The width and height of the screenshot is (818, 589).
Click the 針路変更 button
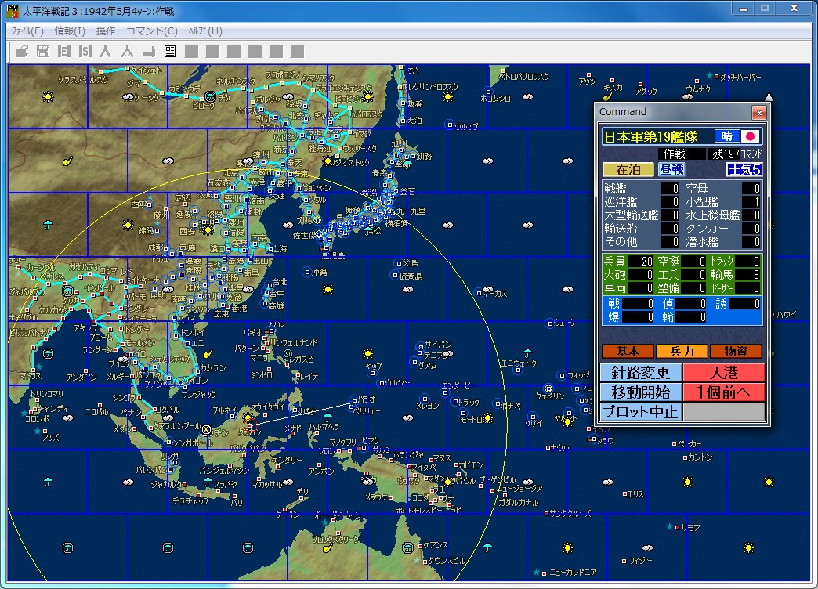tap(641, 373)
